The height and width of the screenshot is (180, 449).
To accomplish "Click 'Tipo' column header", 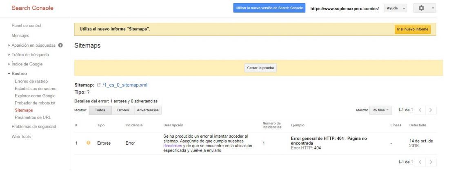I will [x=101, y=125].
